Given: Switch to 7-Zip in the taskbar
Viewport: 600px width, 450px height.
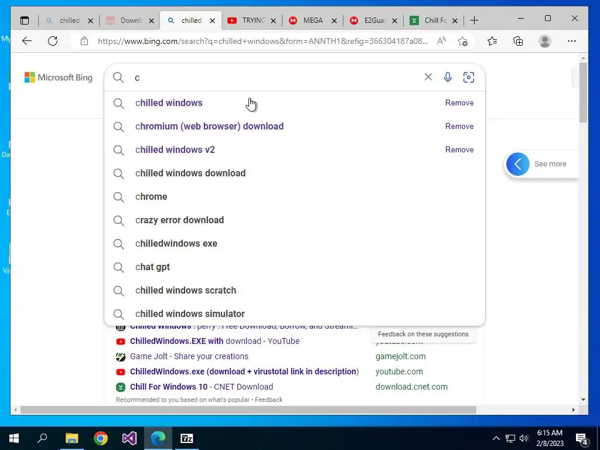Looking at the screenshot, I should 187,438.
